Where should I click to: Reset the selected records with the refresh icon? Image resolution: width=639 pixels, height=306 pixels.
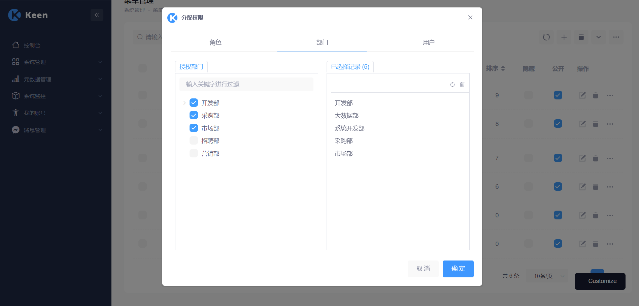pos(452,85)
